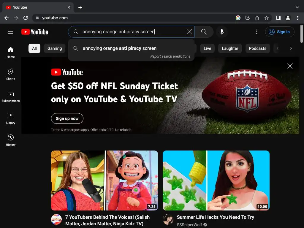Expand the tab search dropdown arrow
304x228 pixels.
[297, 7]
